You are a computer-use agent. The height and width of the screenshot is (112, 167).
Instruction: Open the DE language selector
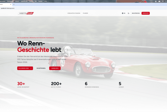[124, 13]
